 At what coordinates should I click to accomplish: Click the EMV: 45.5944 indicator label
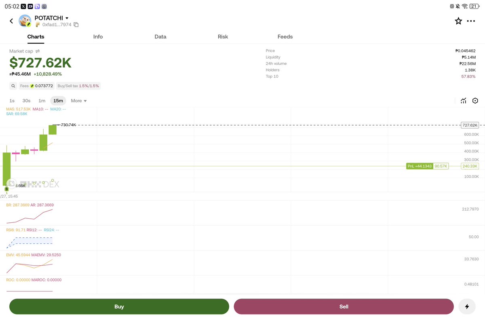pos(18,255)
